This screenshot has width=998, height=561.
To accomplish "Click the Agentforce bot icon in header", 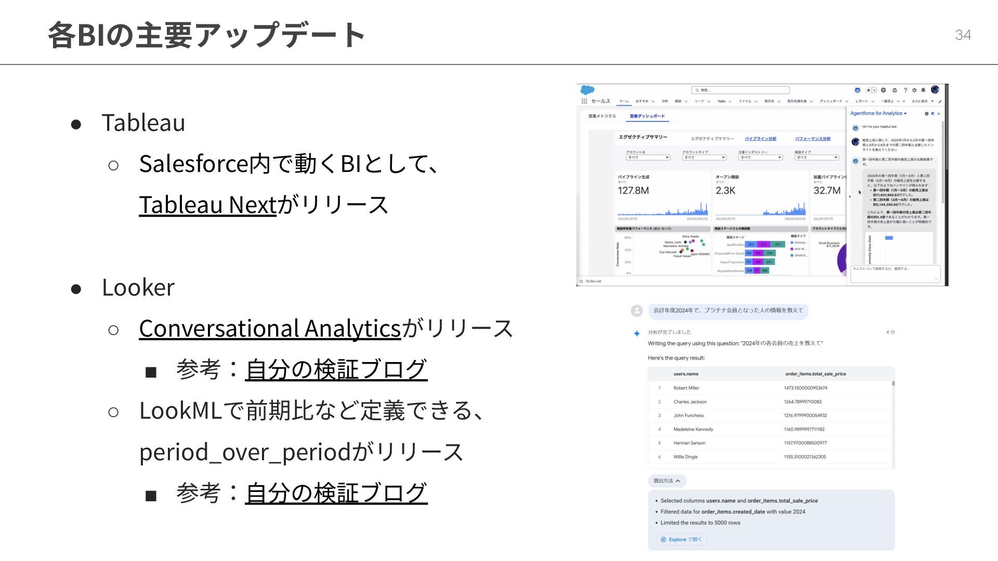I will (857, 90).
